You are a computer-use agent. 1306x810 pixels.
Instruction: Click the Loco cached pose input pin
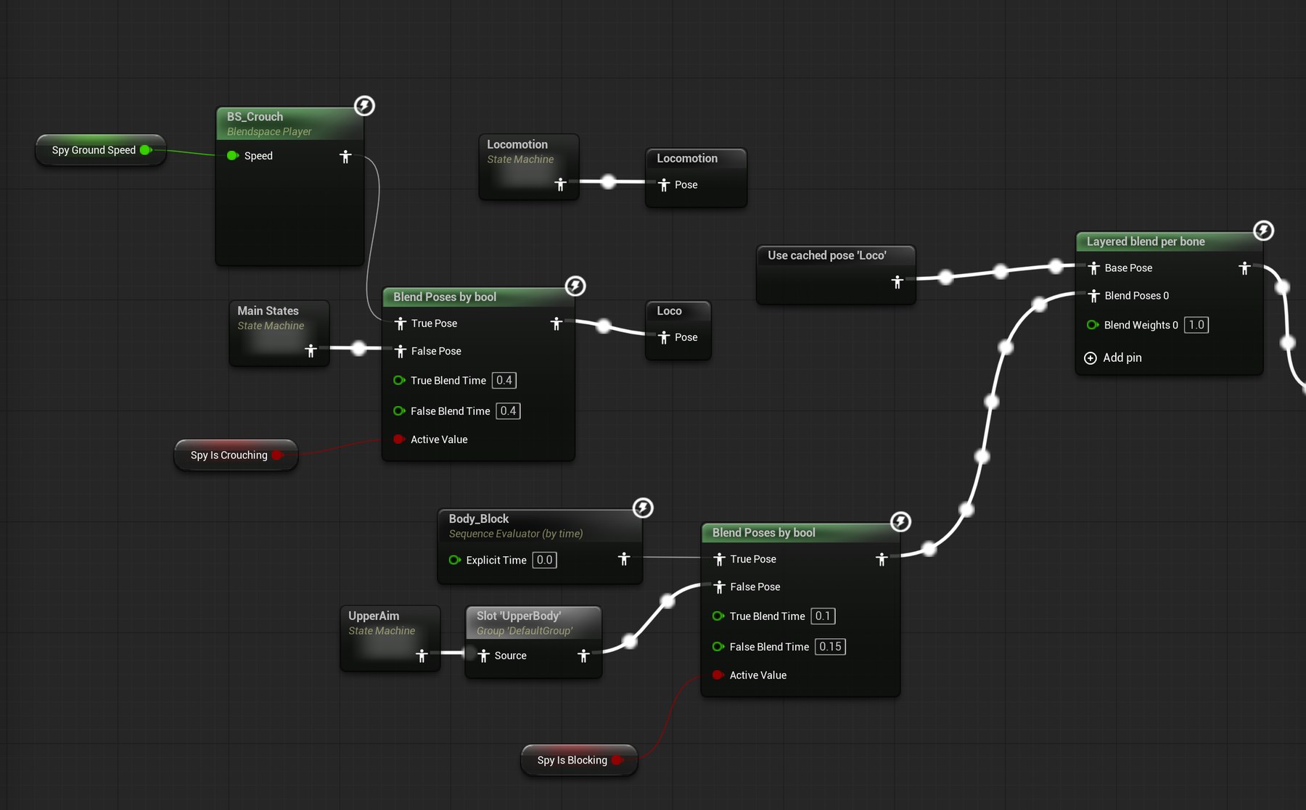(x=664, y=337)
